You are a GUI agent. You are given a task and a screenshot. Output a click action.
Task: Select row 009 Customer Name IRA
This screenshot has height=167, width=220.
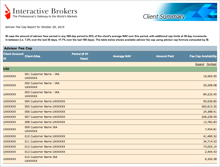pos(110,129)
